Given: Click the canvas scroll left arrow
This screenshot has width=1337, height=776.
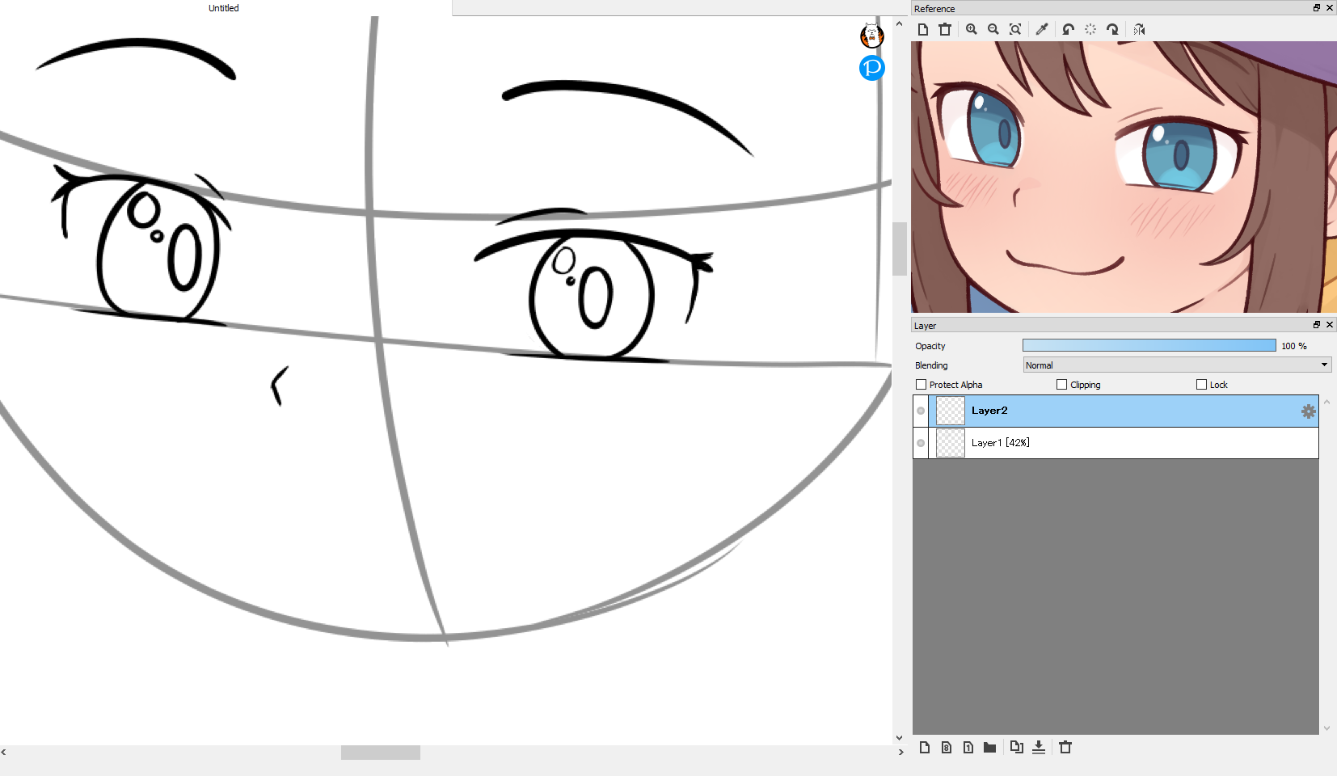Looking at the screenshot, I should tap(4, 753).
